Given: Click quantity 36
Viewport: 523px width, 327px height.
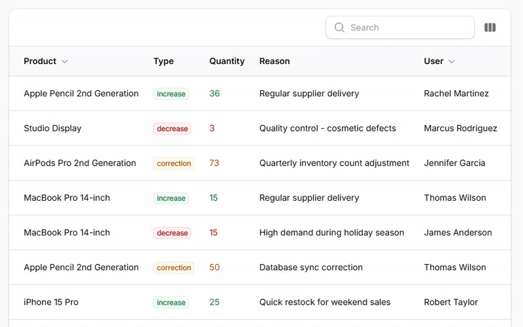Looking at the screenshot, I should [x=214, y=94].
